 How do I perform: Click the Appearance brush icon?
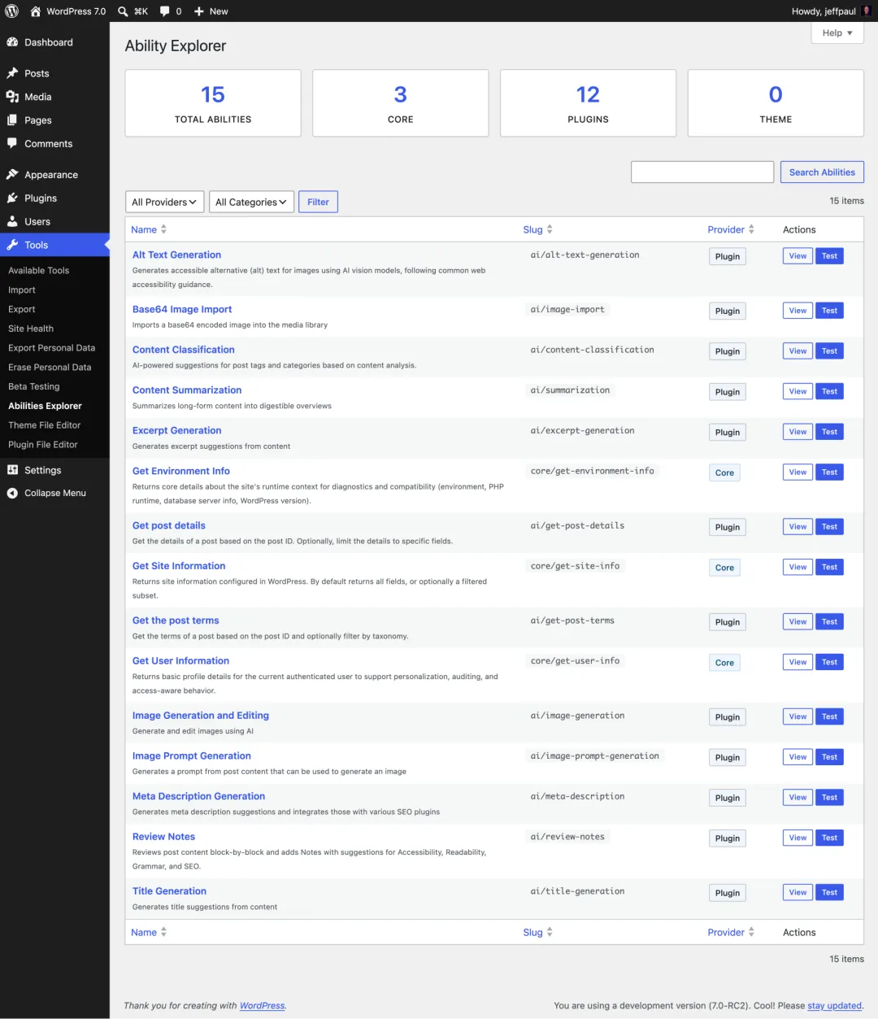click(12, 175)
